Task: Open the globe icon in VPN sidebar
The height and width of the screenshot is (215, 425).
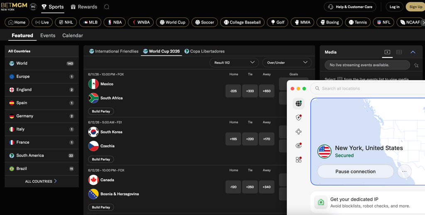Action: click(x=298, y=103)
